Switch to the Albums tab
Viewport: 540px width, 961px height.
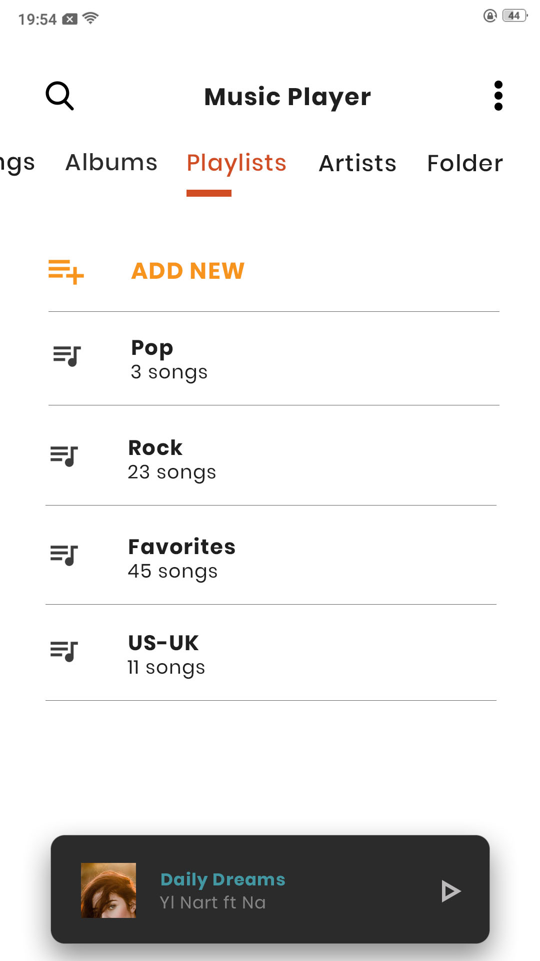111,163
